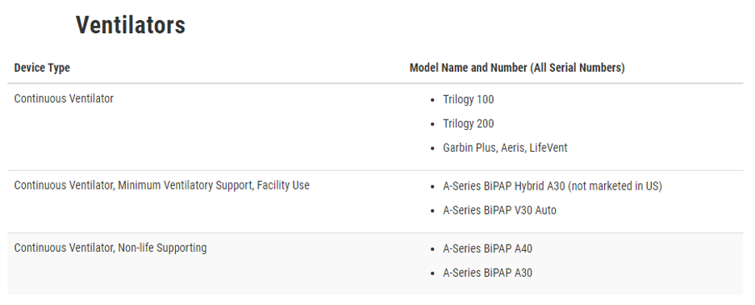Click bullet beside last BiPAP A30 entry
Viewport: 755px width, 305px height.
(433, 274)
